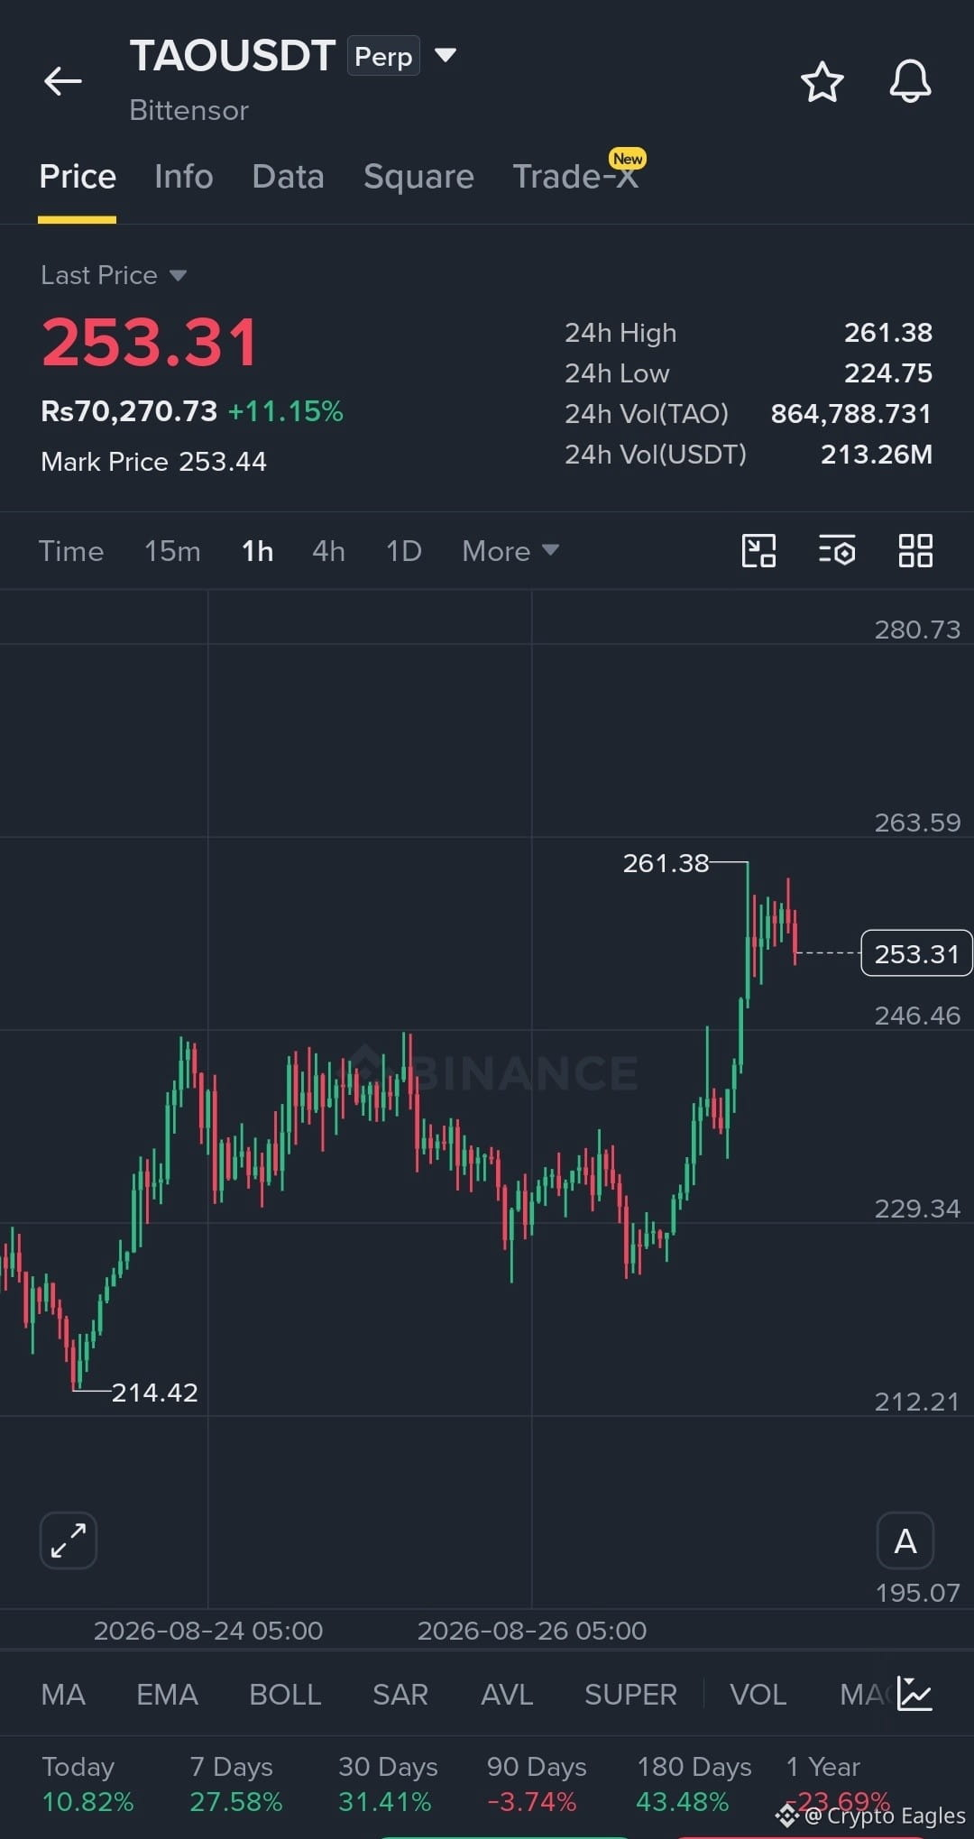Open chart indicator settings icon

tap(837, 550)
